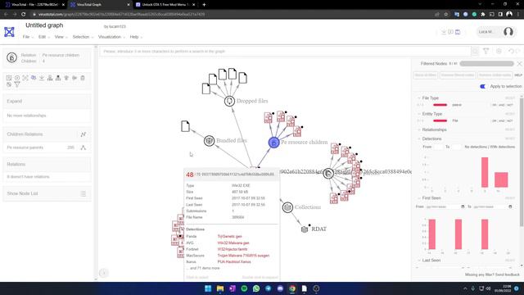Click the outlined hierarchy tree icon
Viewport: 524px width, 295px height.
point(50,78)
